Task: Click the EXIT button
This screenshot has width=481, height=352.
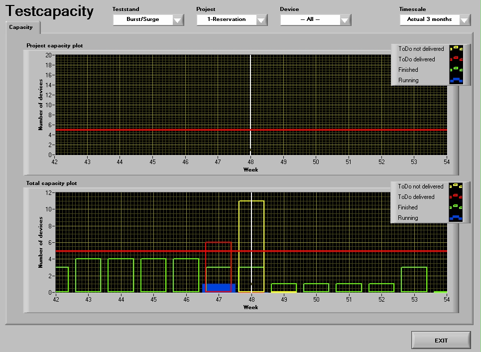Action: coord(441,341)
